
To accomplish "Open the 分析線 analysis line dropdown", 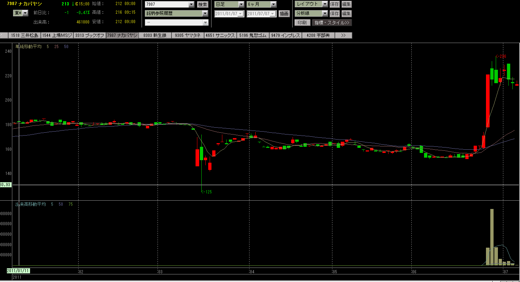I will (325, 14).
